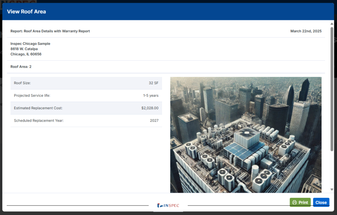Click the "Chicago, IL 60656" line
This screenshot has height=215, width=337.
pos(26,54)
